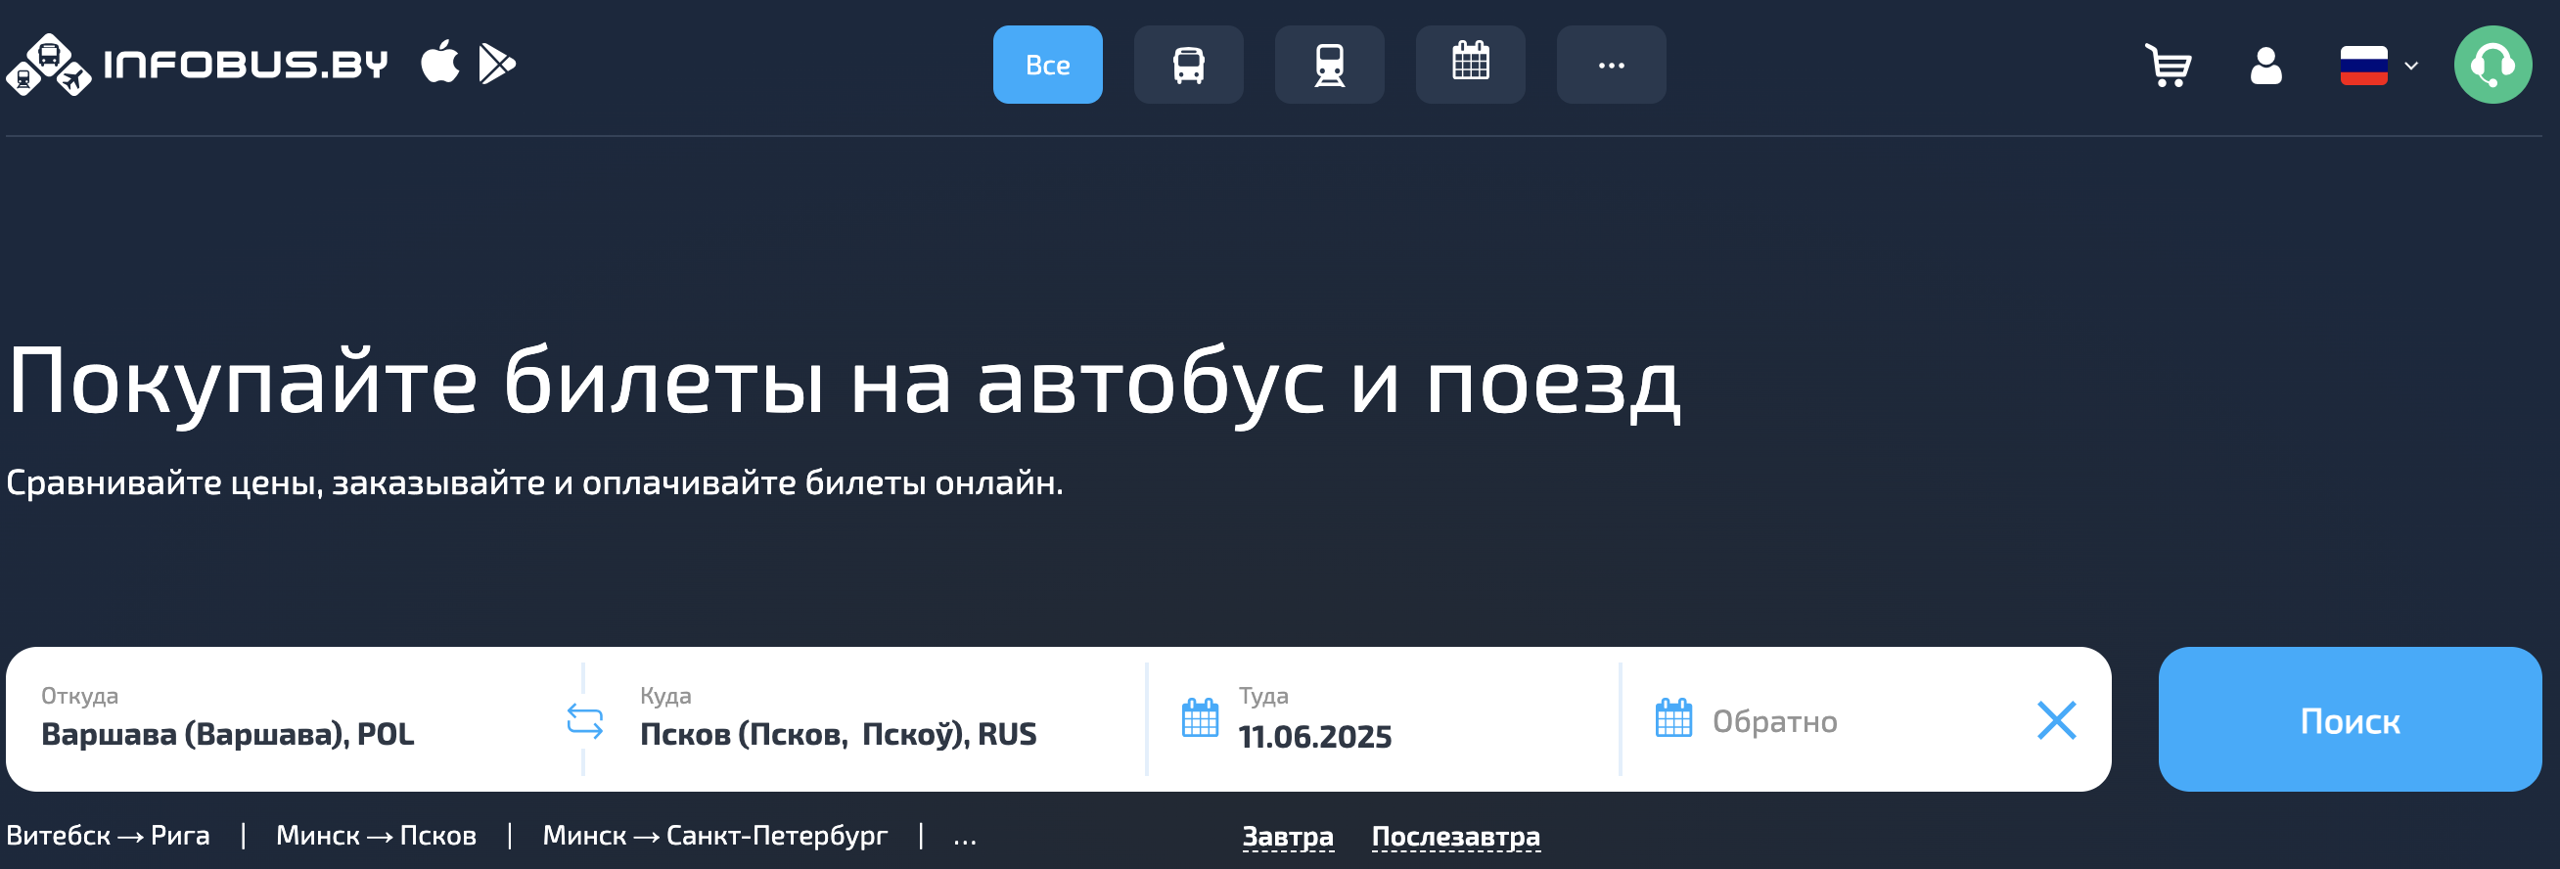2560x869 pixels.
Task: Edit the 'Куда' destination field
Action: (x=875, y=719)
